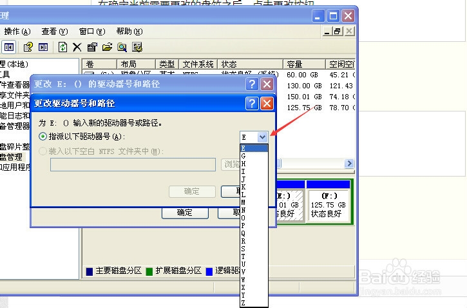Choose drive letter H in the list
Viewport: 467px width, 308px height.
(254, 164)
